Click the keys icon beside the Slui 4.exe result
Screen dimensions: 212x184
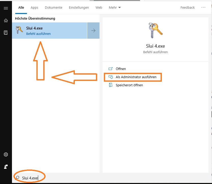coord(19,30)
